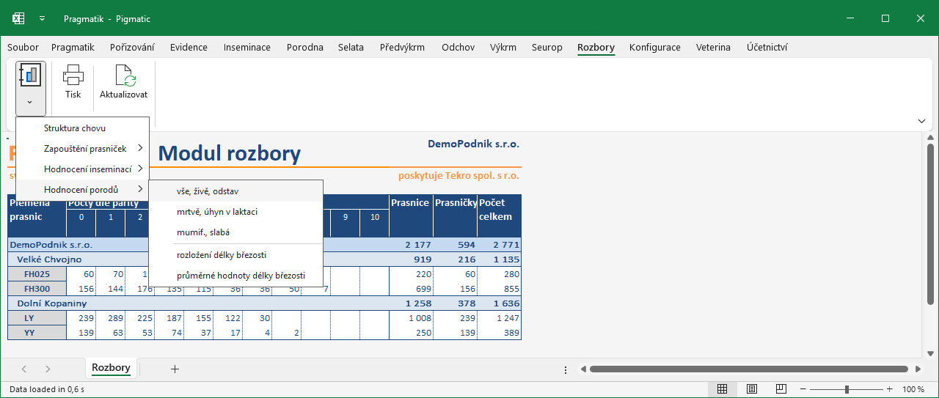
Task: Select mrtvě, úhyn v laktaci report
Action: click(235, 212)
